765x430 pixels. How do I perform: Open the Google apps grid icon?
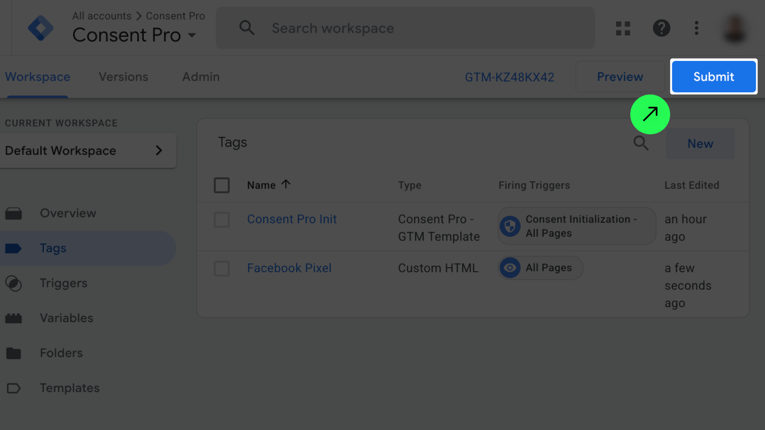coord(623,28)
